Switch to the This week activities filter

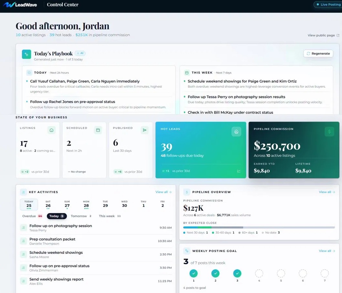pos(110,216)
